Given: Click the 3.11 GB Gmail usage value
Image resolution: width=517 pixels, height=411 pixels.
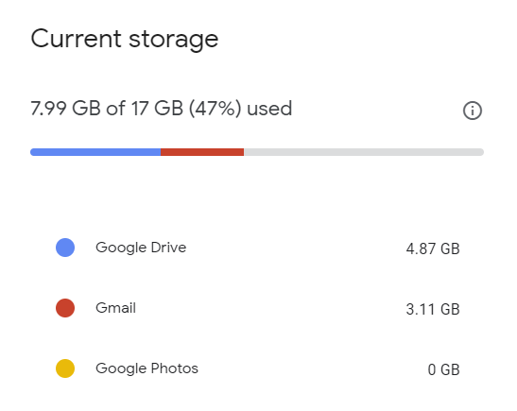Looking at the screenshot, I should tap(433, 310).
